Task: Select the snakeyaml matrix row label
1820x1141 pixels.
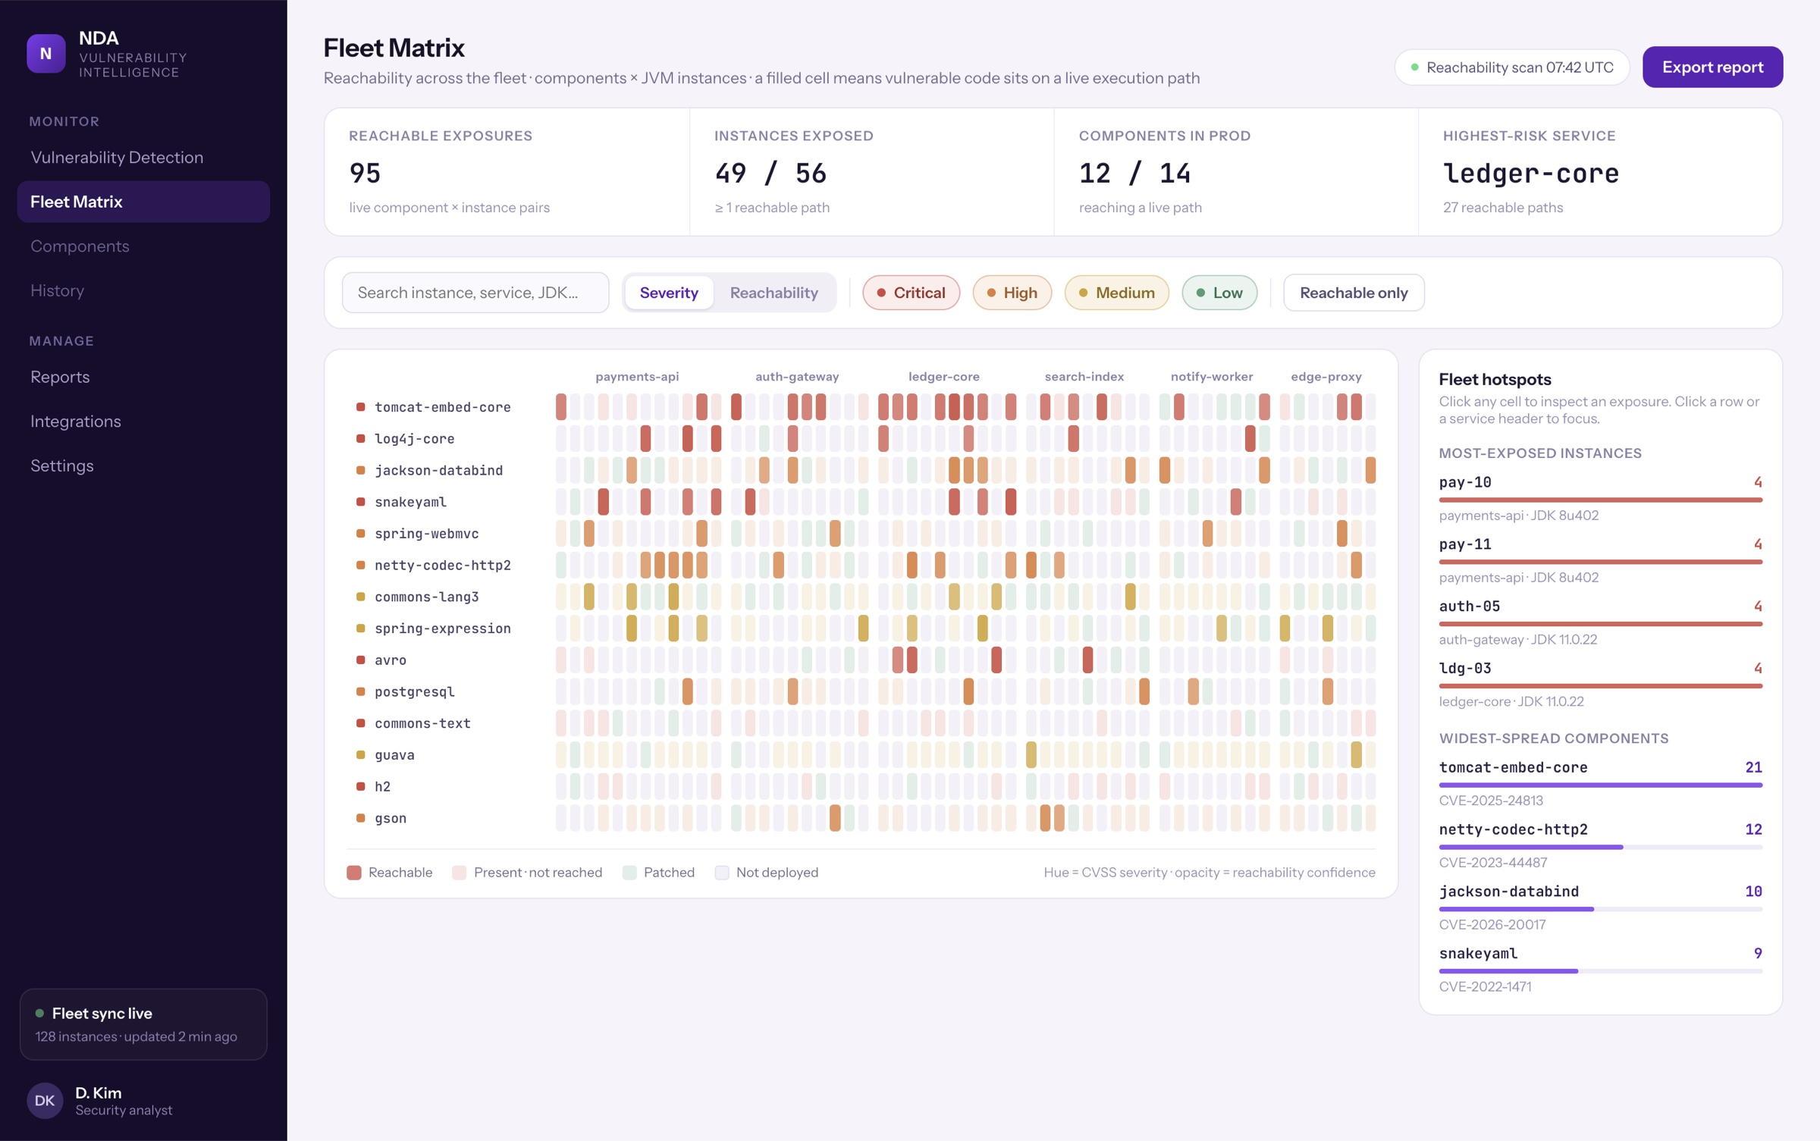Action: coord(410,502)
